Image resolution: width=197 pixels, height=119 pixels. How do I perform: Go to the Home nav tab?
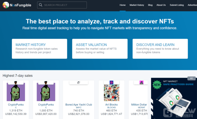click(123, 5)
